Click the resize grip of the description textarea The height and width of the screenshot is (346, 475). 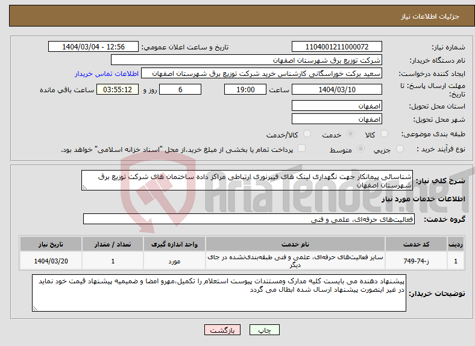point(85,187)
